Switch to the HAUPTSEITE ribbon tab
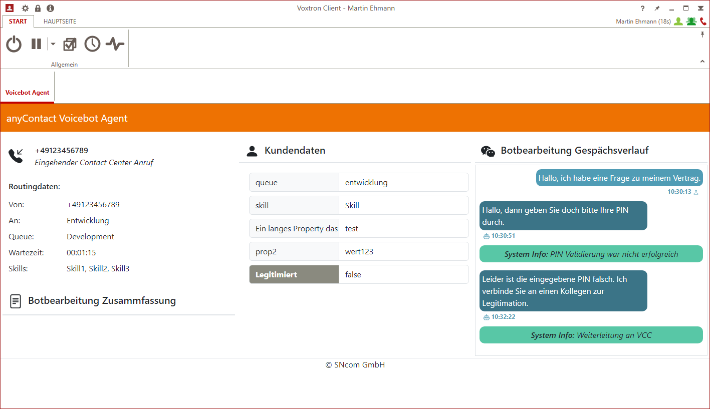The image size is (710, 409). 60,22
